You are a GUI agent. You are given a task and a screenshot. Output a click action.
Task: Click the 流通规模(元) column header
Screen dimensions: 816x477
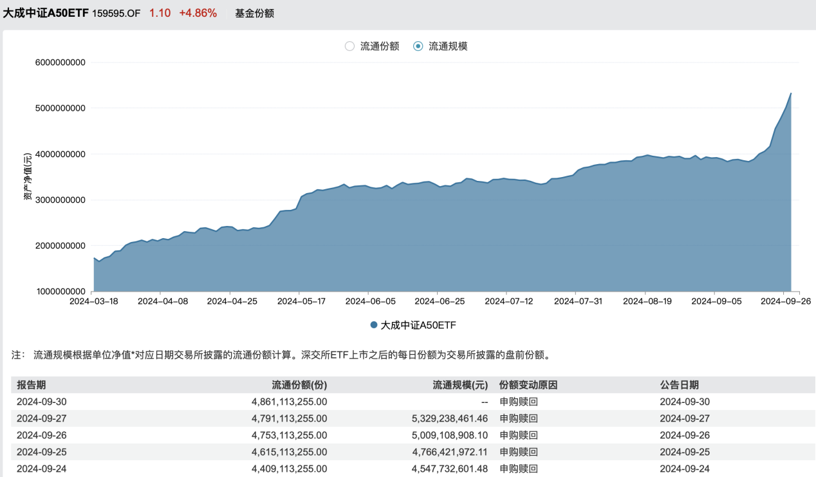(460, 385)
